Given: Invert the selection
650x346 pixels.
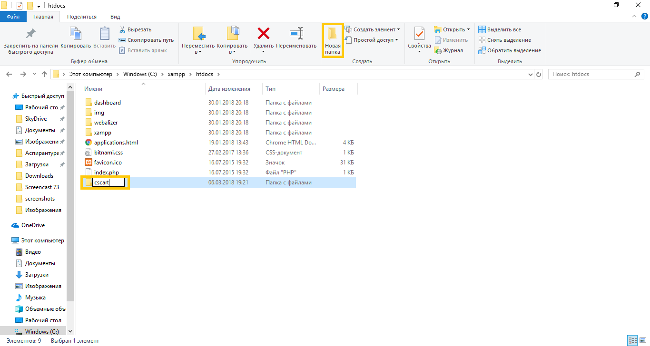Looking at the screenshot, I should [509, 50].
